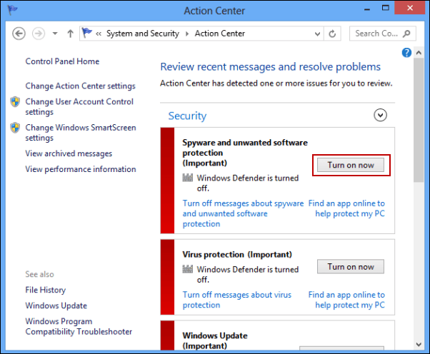Screen dimensions: 430x354
Task: Click the Action Center flag icon in address bar
Action: [87, 33]
